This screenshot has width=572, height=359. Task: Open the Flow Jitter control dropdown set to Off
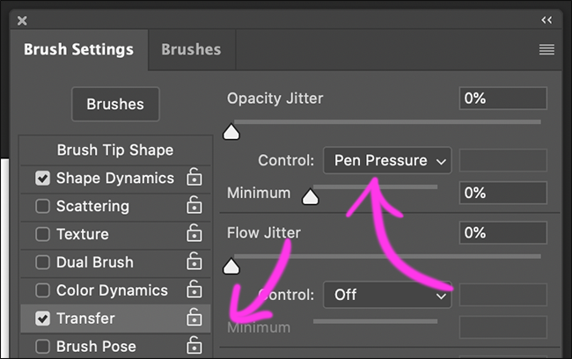pyautogui.click(x=387, y=296)
